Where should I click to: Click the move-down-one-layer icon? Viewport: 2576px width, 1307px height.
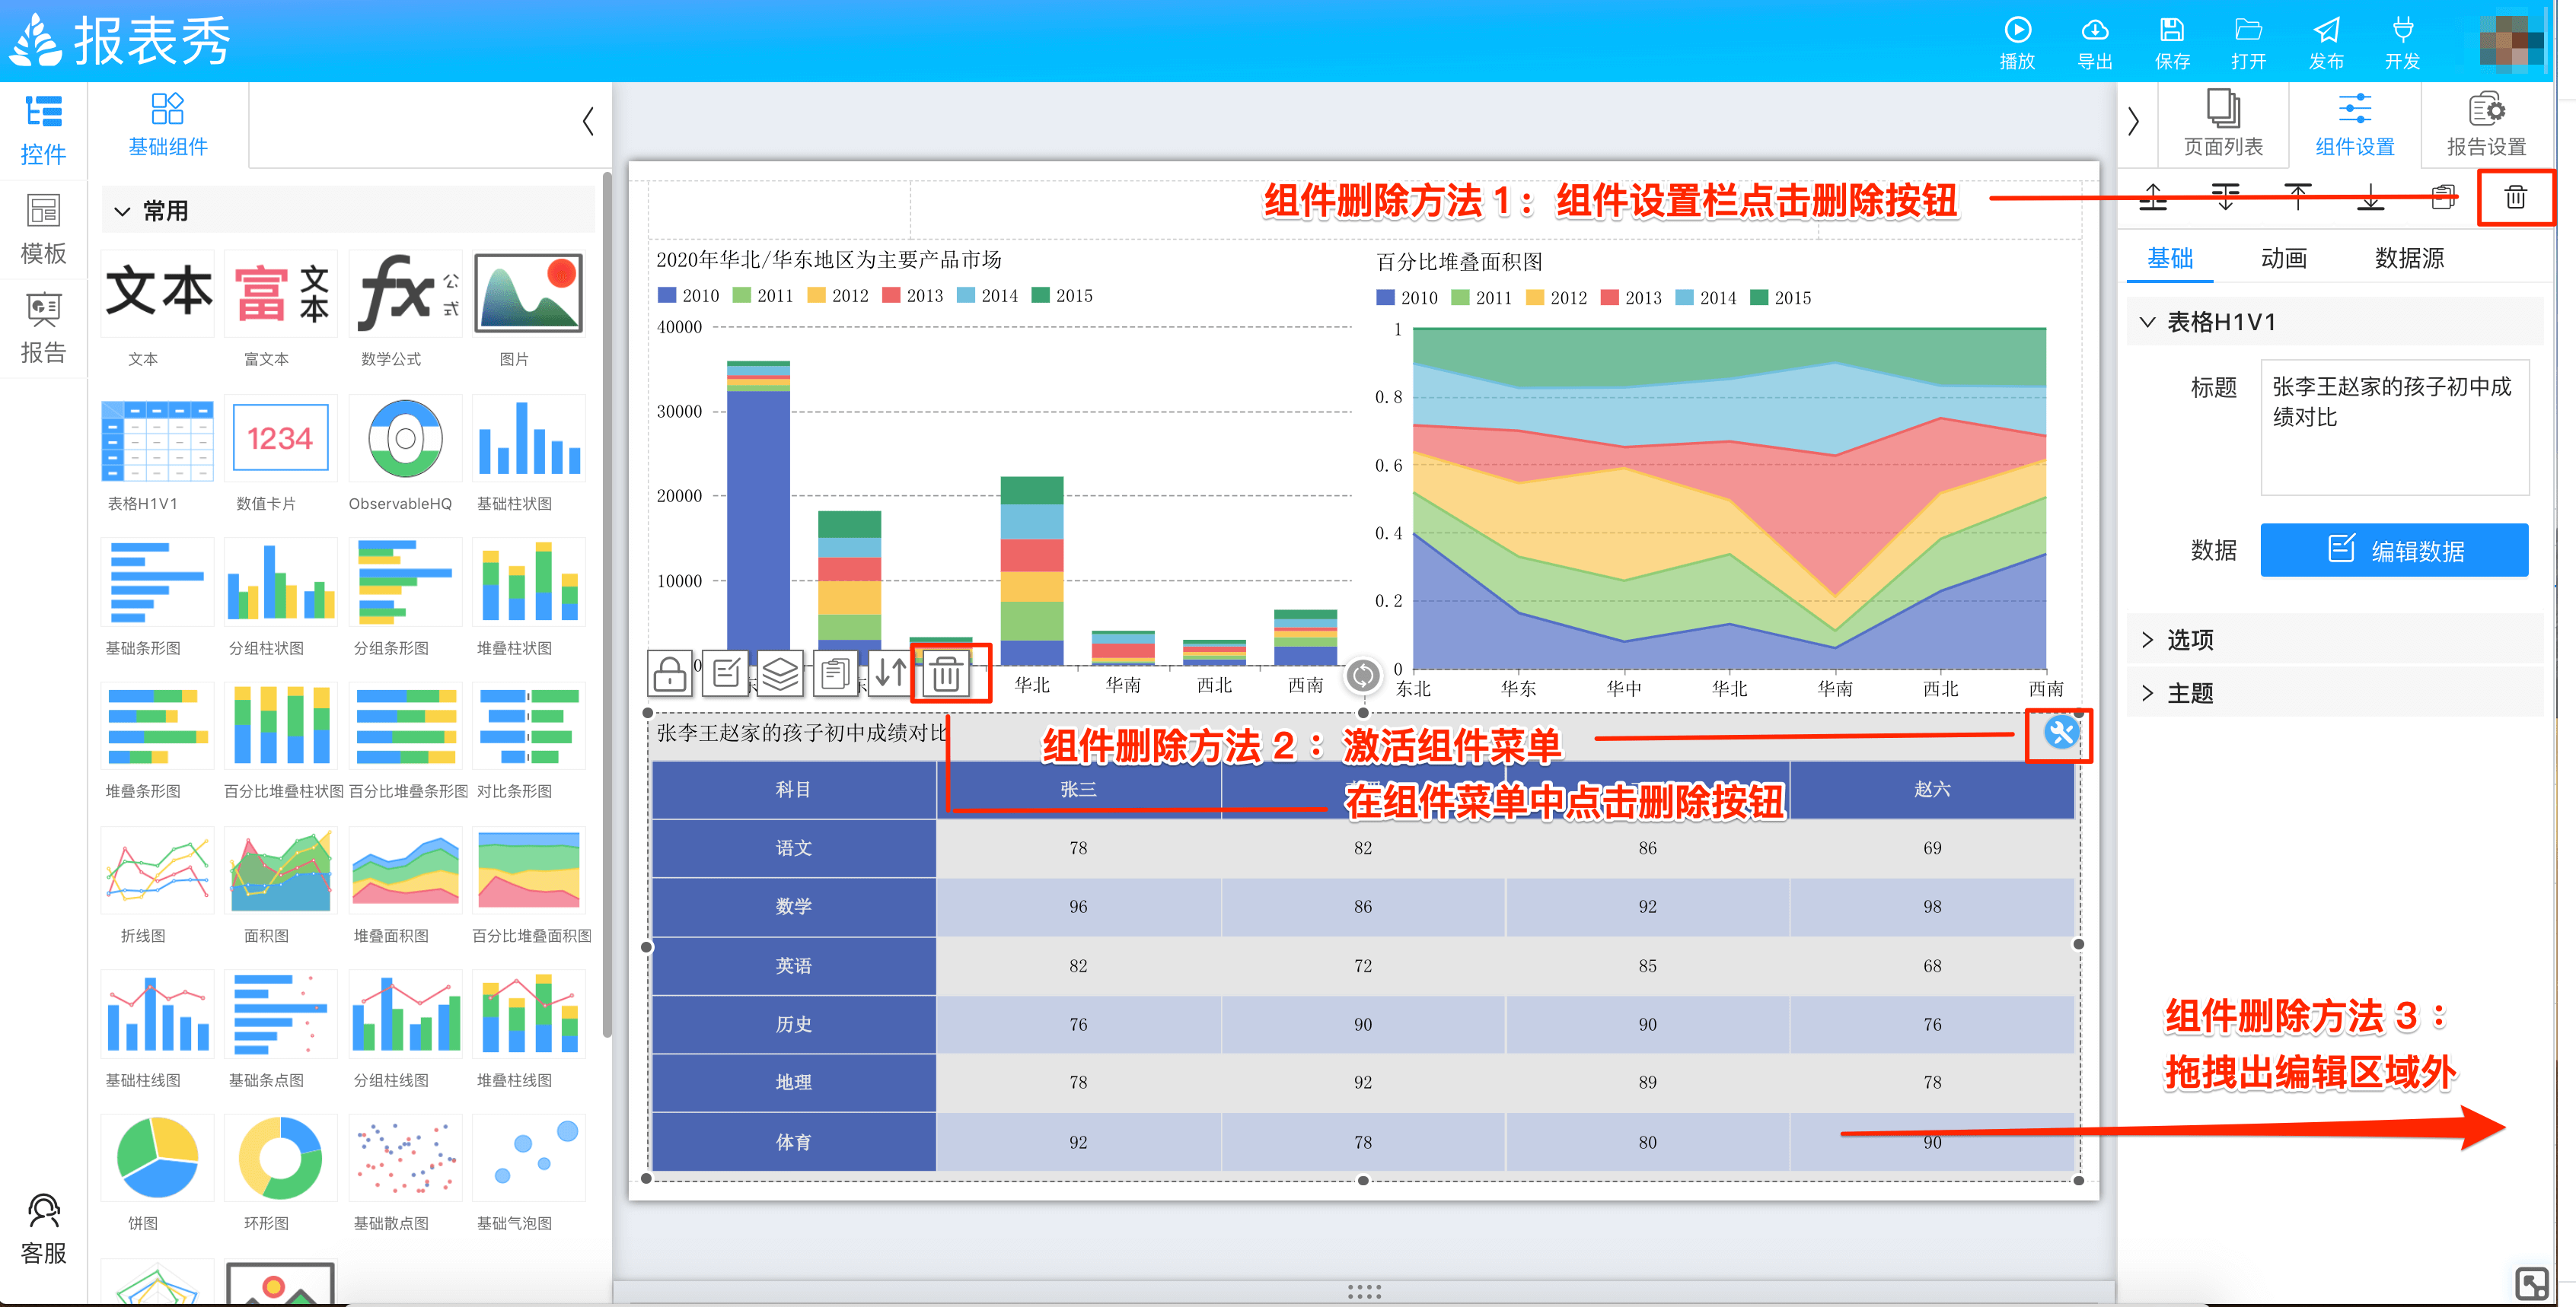coord(2225,197)
